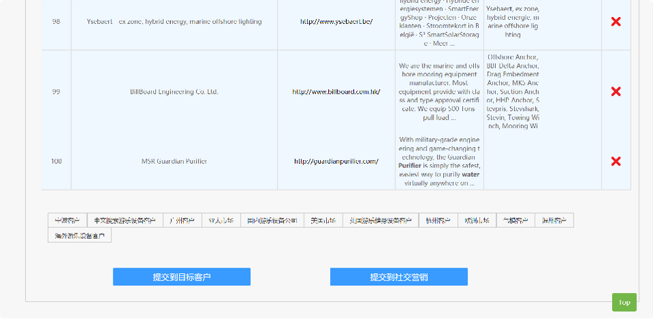Choose the 气模客户 tag

click(516, 220)
